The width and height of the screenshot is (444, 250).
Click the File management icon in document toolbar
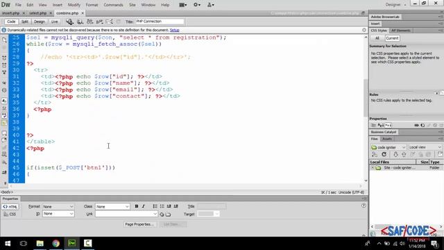pyautogui.click(x=89, y=22)
